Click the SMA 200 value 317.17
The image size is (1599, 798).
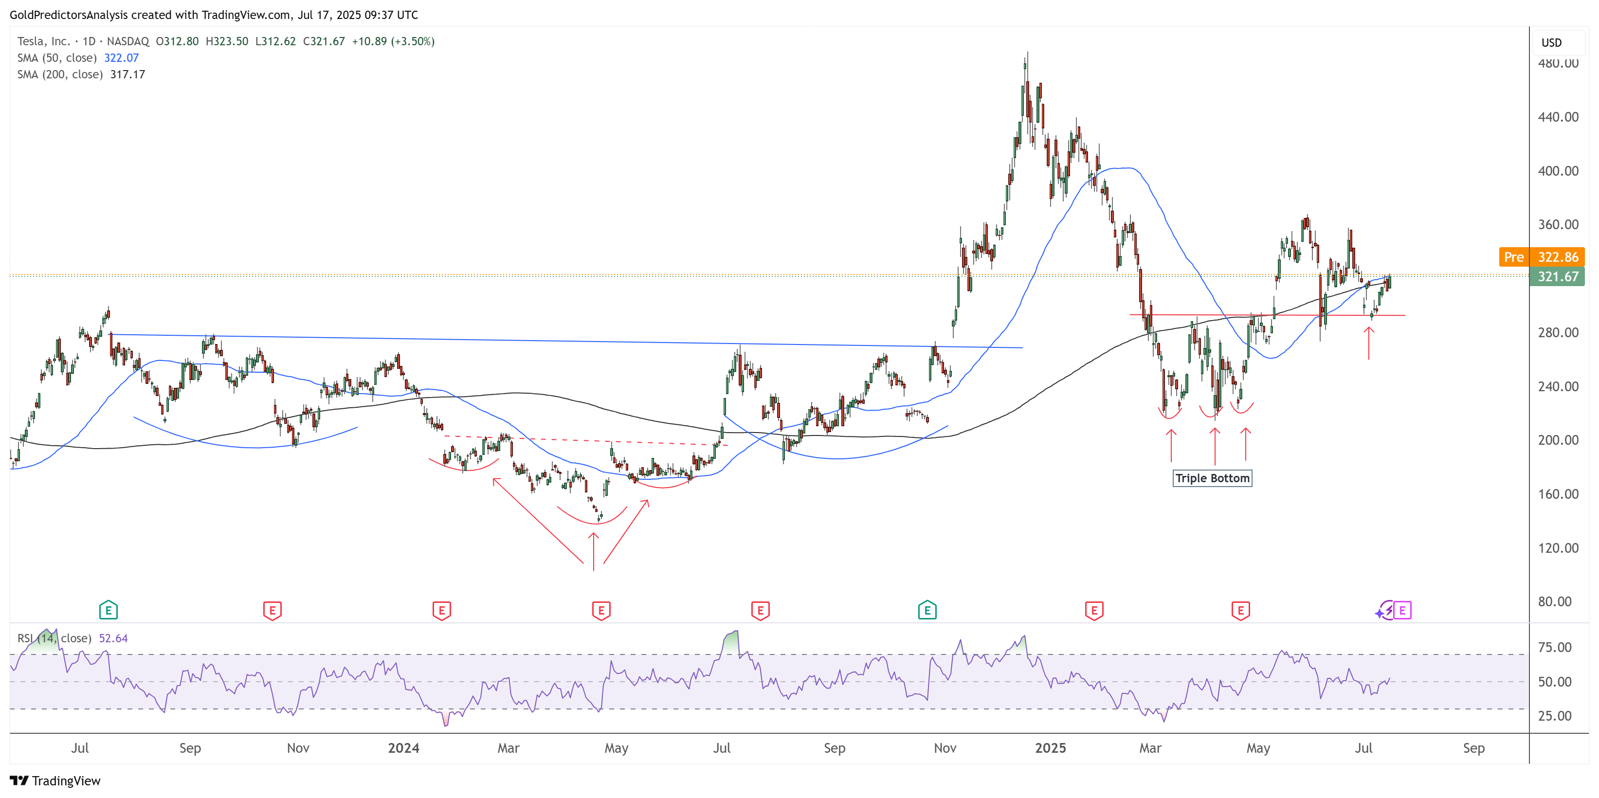coord(128,74)
